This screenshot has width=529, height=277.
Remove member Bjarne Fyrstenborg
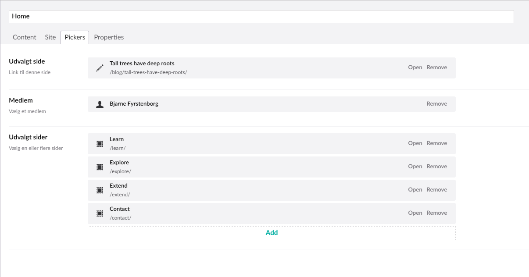437,104
